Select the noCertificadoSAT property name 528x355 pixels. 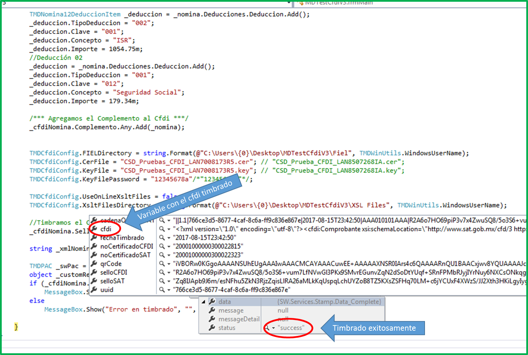pos(126,255)
